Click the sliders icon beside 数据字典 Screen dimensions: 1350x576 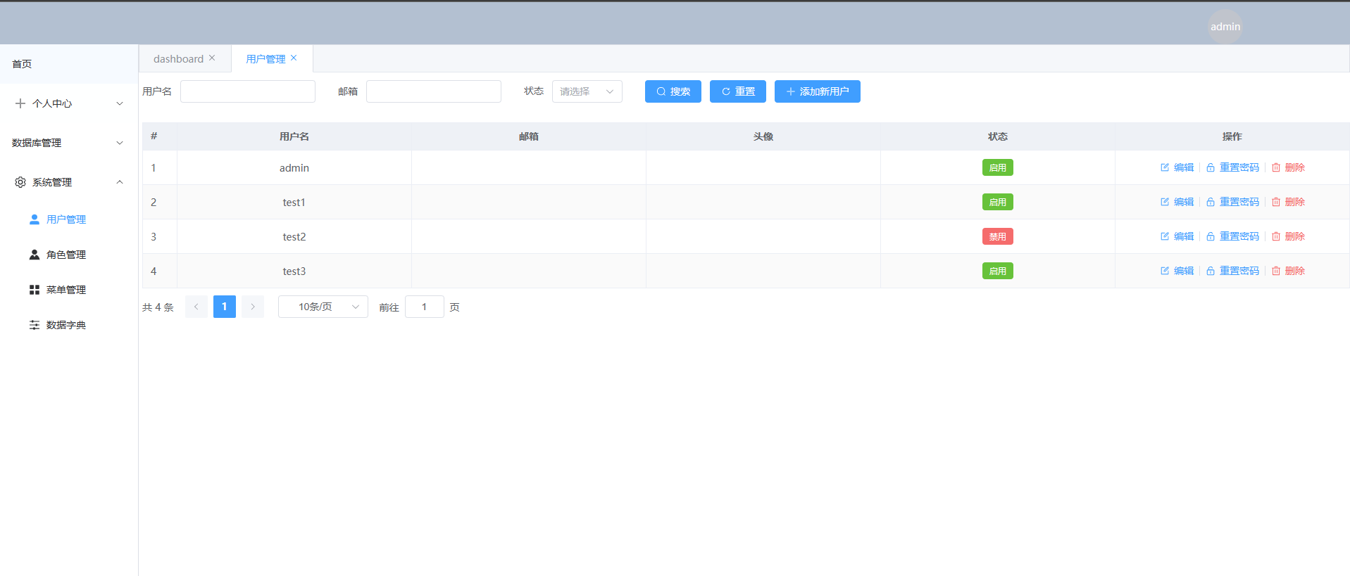coord(35,325)
